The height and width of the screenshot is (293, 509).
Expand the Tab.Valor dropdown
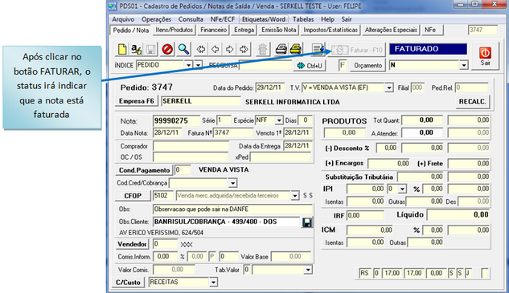[308, 270]
